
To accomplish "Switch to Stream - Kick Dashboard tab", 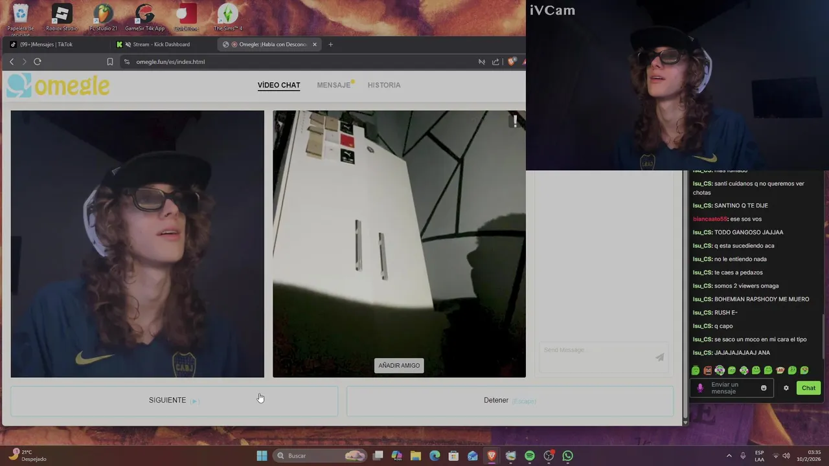I will 161,45.
